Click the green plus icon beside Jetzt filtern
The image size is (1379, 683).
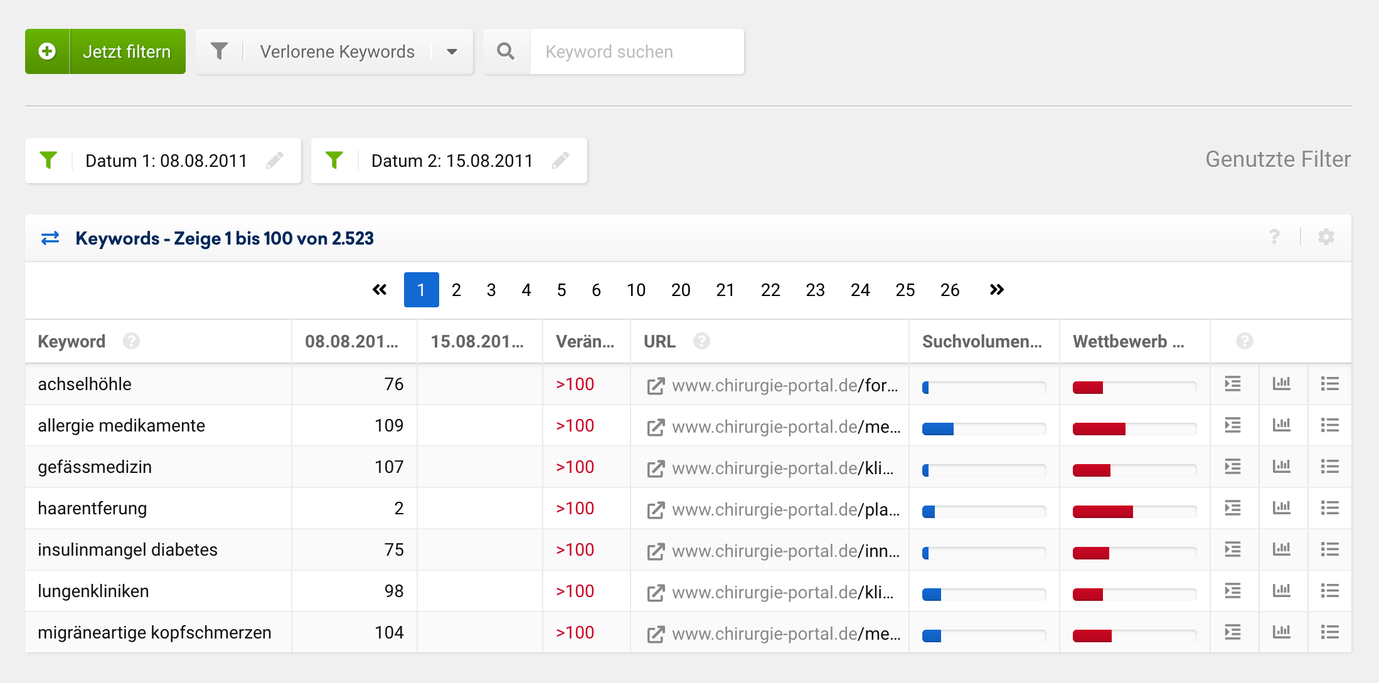47,51
